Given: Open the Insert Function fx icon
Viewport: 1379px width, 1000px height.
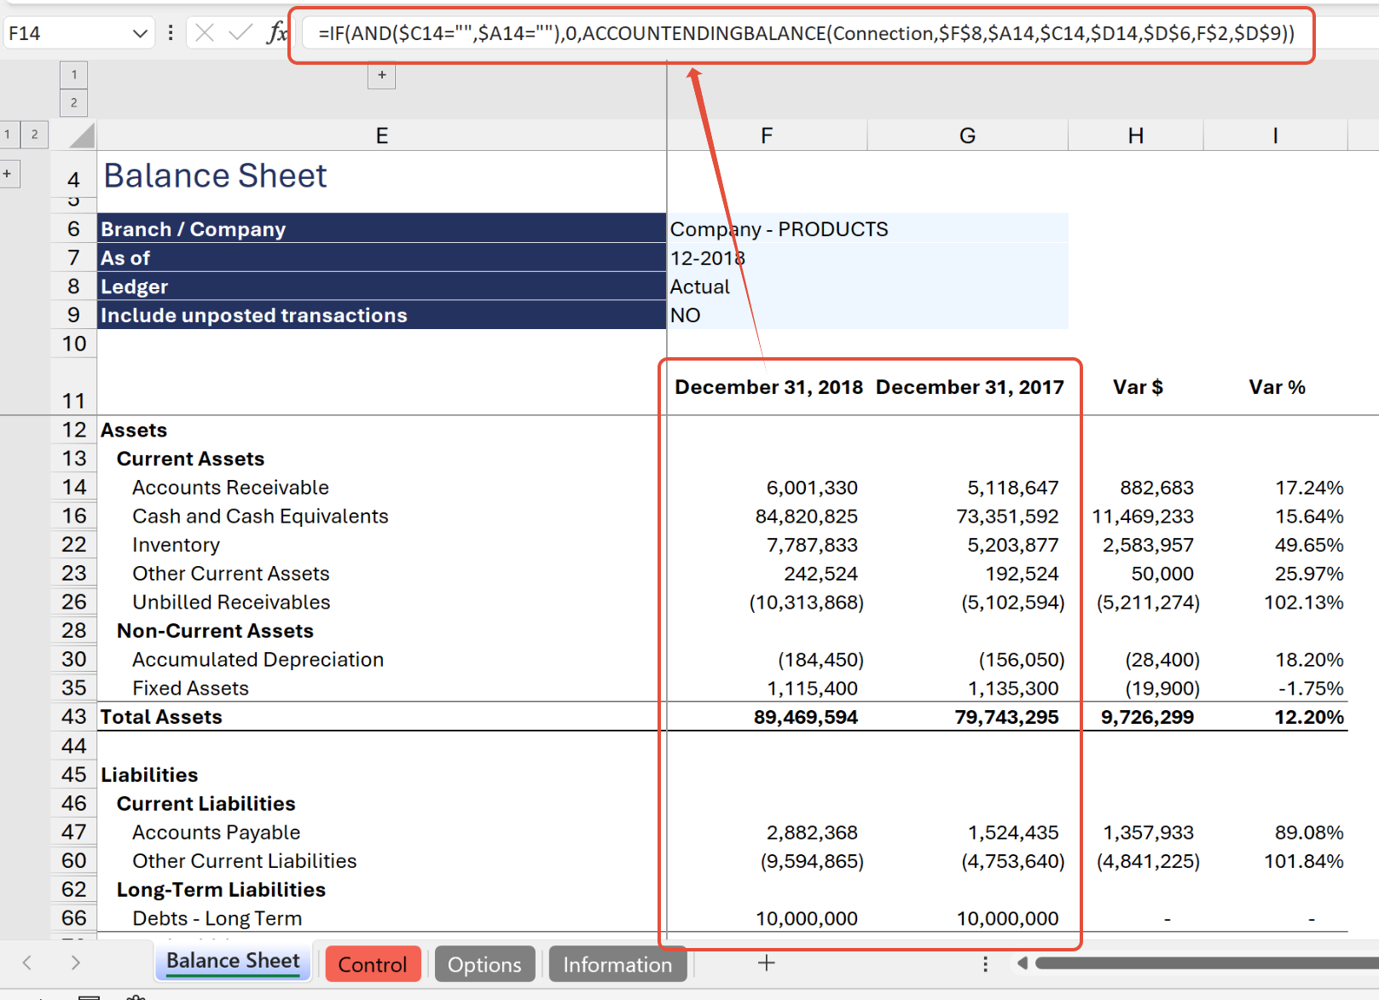Looking at the screenshot, I should tap(276, 33).
